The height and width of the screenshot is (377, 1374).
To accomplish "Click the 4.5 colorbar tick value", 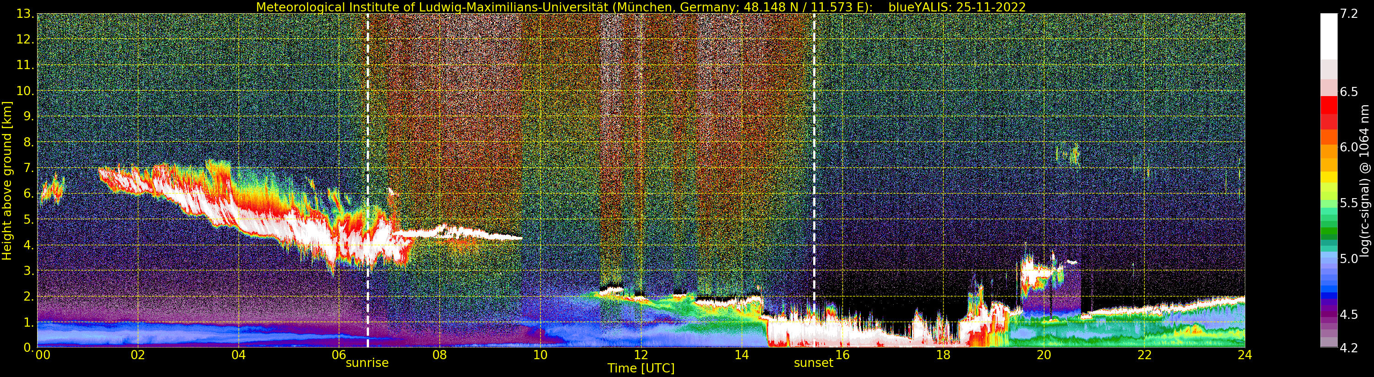I will pyautogui.click(x=1349, y=315).
